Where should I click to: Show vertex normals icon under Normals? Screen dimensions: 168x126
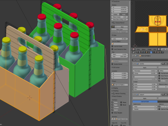coord(112,119)
